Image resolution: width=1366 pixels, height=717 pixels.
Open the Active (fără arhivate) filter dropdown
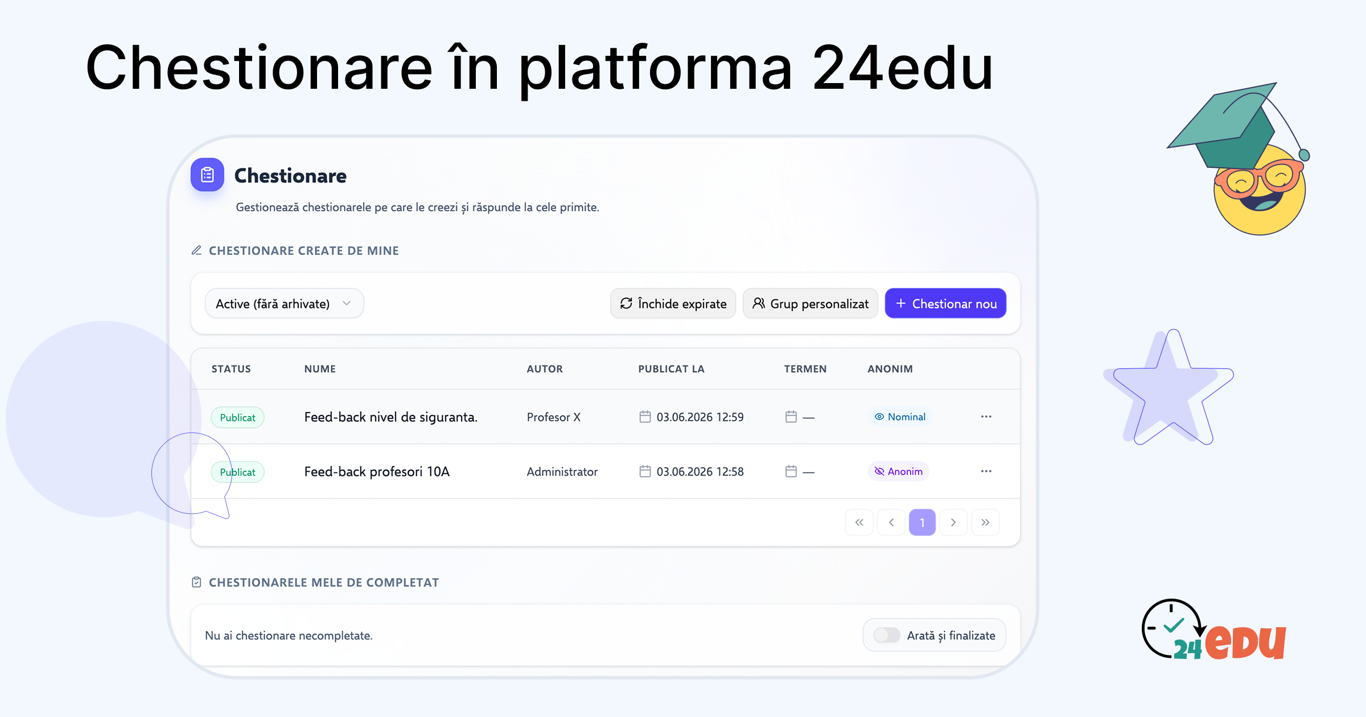pos(284,303)
